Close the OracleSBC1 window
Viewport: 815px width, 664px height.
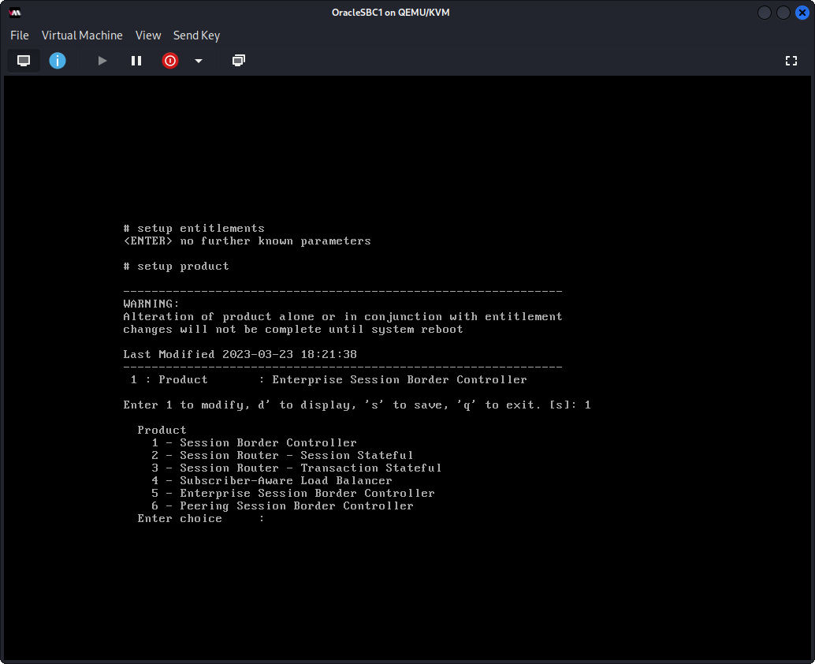(x=802, y=13)
